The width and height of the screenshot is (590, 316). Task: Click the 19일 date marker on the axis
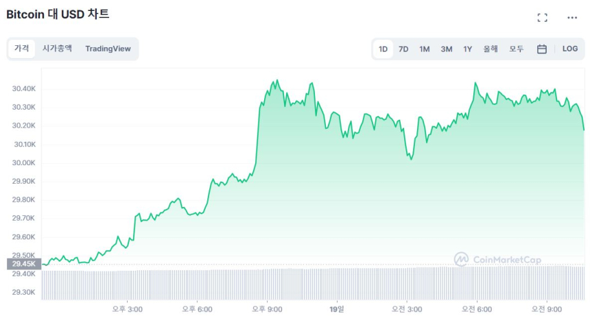[336, 309]
